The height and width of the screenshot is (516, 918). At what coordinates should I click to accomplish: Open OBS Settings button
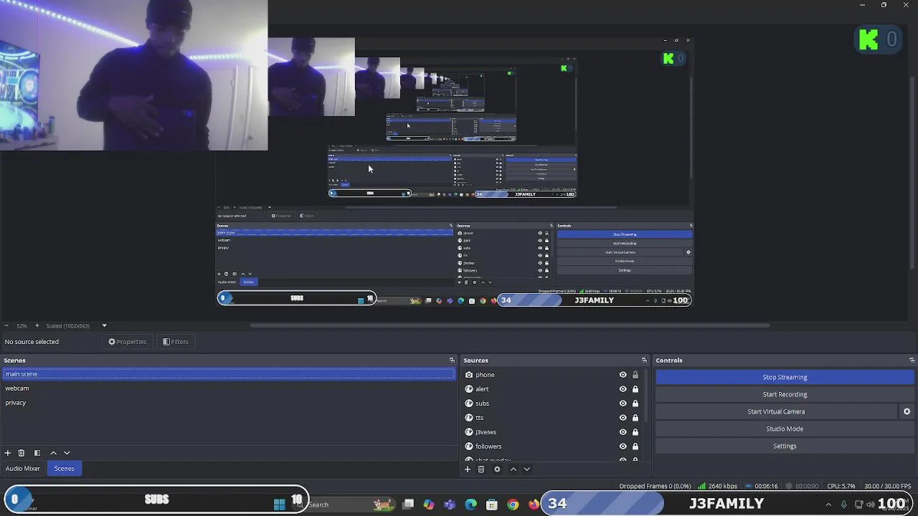785,446
